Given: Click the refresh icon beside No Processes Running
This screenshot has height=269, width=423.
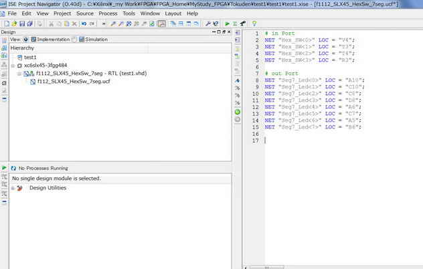Looking at the screenshot, I should 13,169.
